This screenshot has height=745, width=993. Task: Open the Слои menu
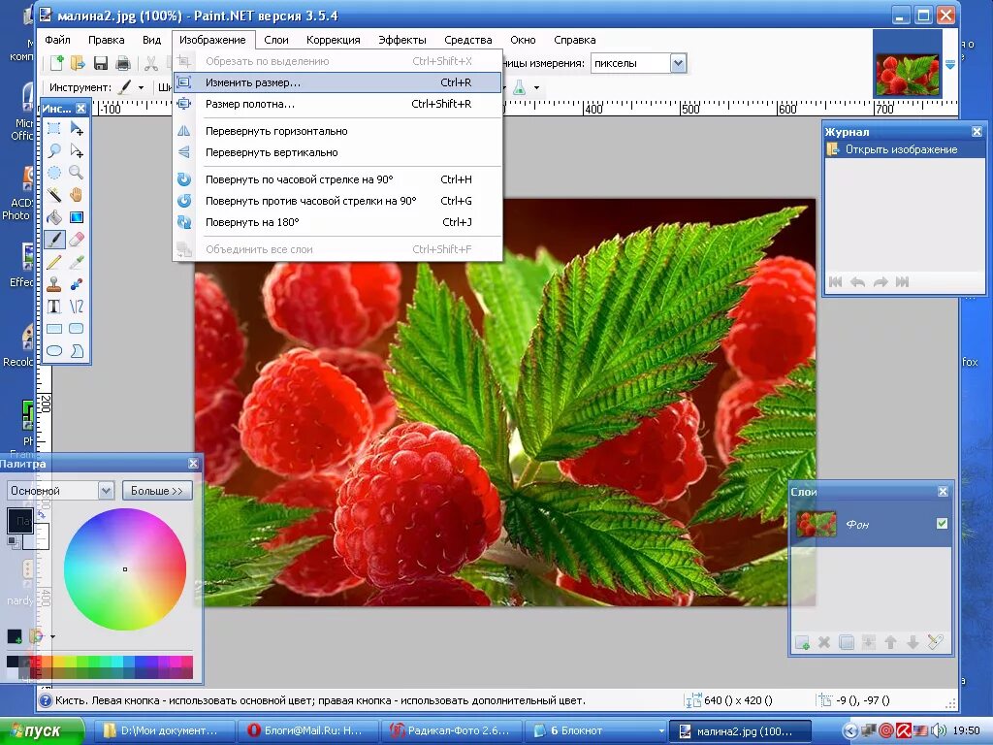pyautogui.click(x=276, y=40)
